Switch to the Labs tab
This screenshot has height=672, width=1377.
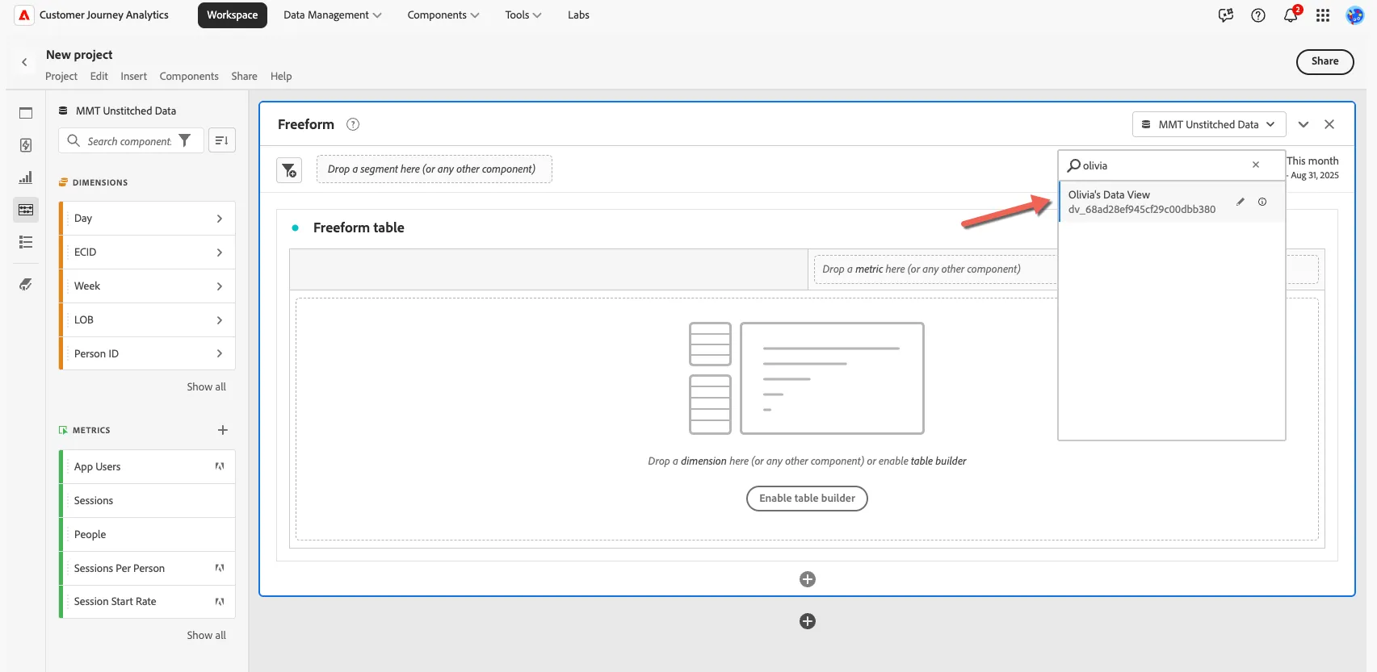[x=578, y=15]
